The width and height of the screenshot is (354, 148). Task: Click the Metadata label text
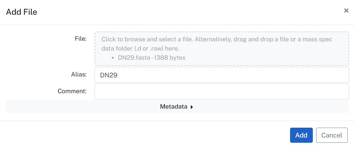tap(174, 107)
